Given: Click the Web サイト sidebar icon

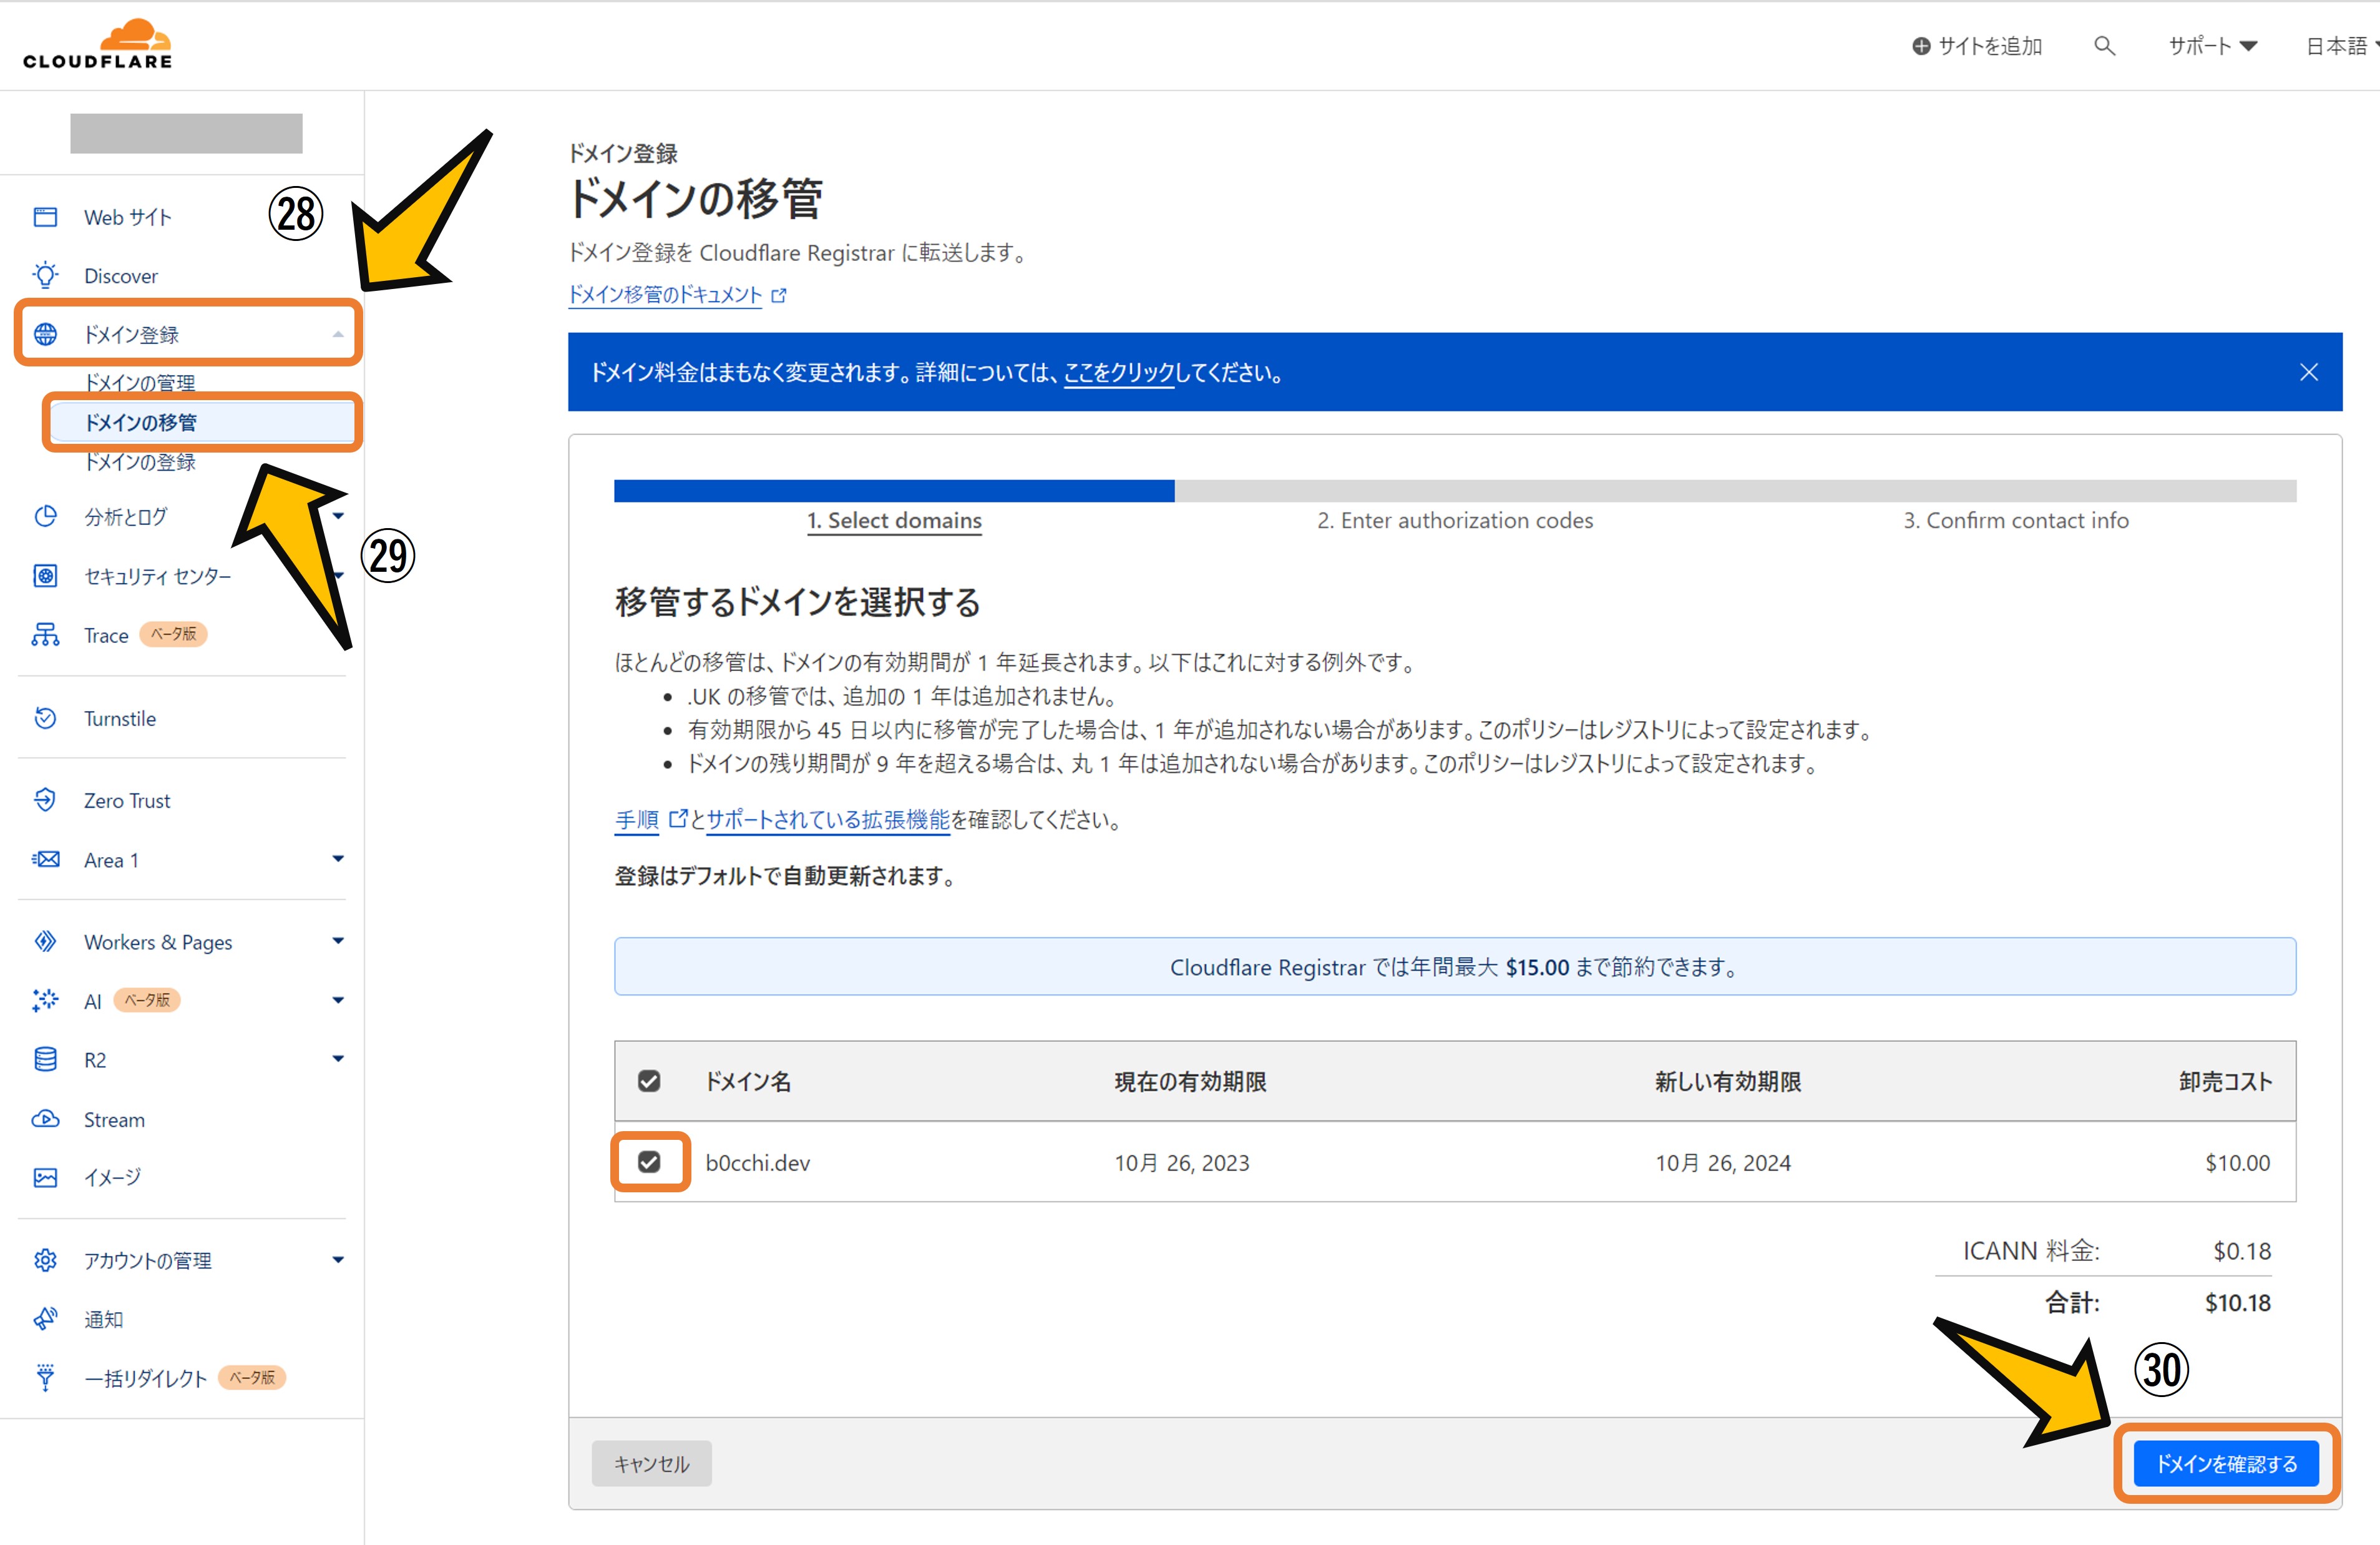Looking at the screenshot, I should [x=45, y=217].
